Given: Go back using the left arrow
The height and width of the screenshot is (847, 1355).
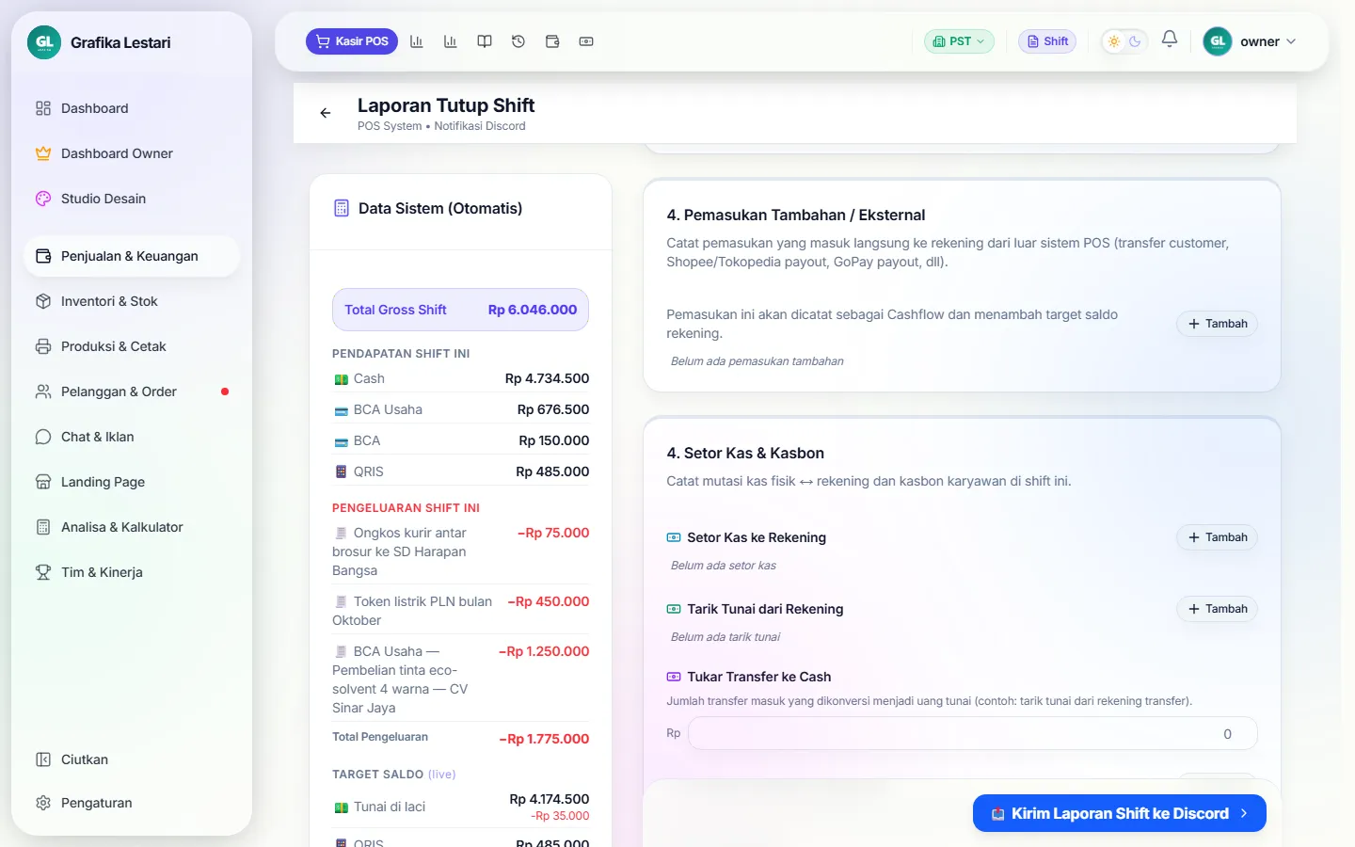Looking at the screenshot, I should coord(326,113).
